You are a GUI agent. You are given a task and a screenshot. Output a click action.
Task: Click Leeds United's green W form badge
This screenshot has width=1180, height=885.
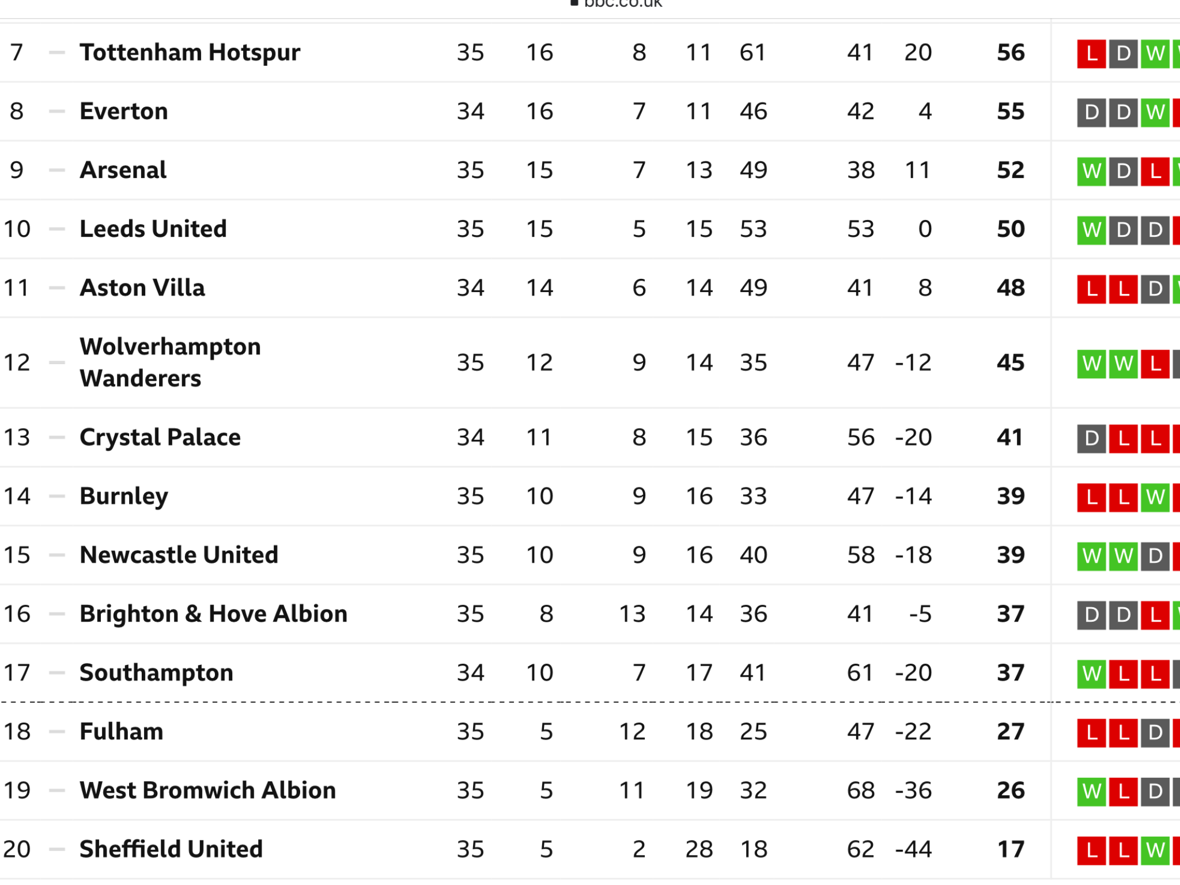pyautogui.click(x=1091, y=230)
